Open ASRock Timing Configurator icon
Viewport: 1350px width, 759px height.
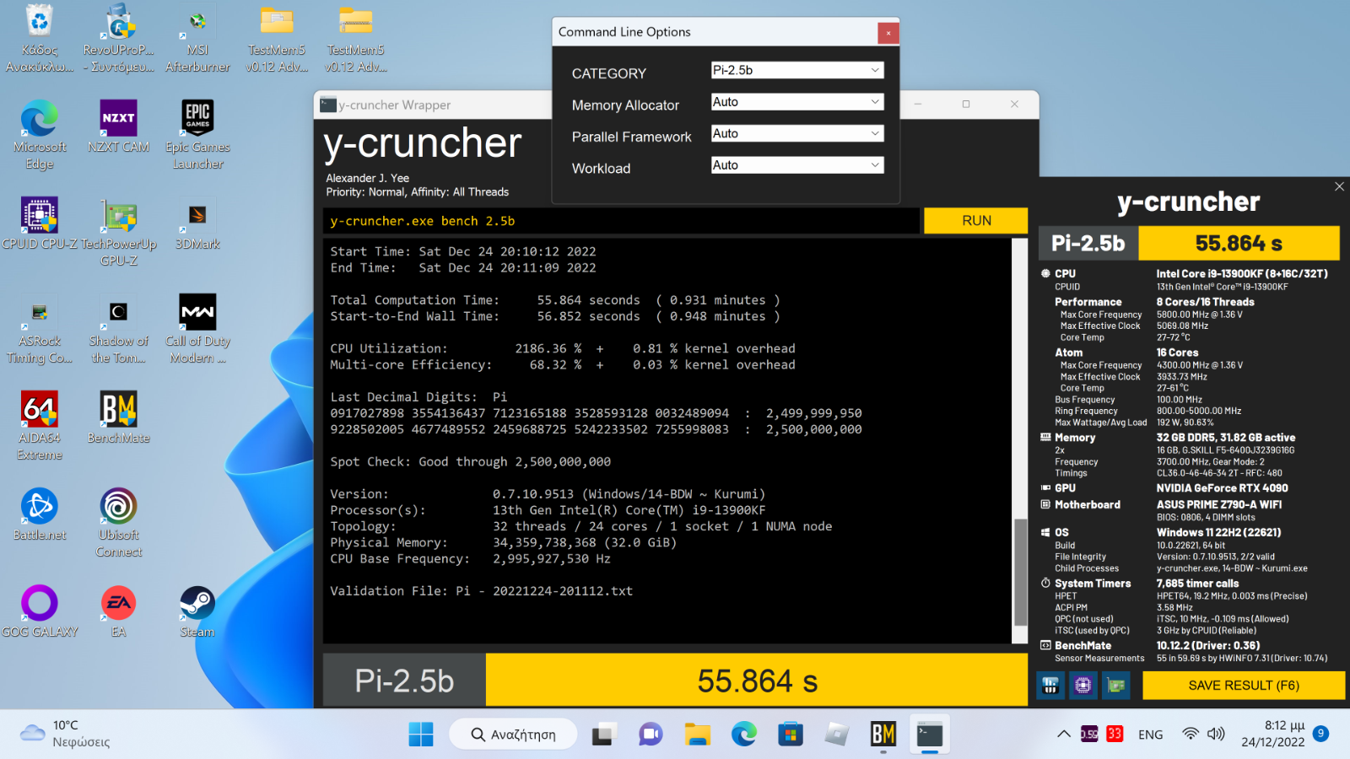point(40,330)
